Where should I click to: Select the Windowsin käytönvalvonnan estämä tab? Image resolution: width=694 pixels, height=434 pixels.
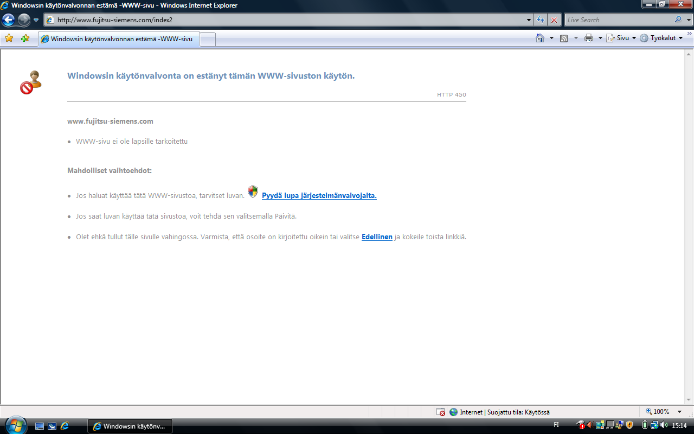119,39
